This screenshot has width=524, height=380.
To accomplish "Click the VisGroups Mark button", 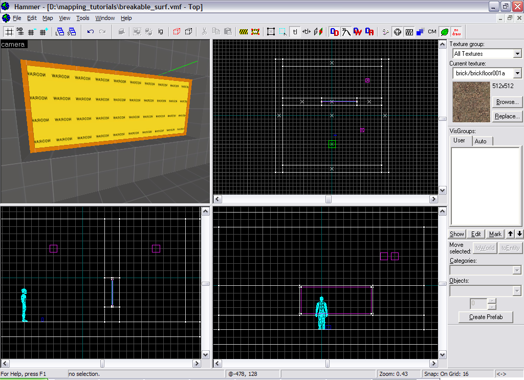I will [495, 234].
